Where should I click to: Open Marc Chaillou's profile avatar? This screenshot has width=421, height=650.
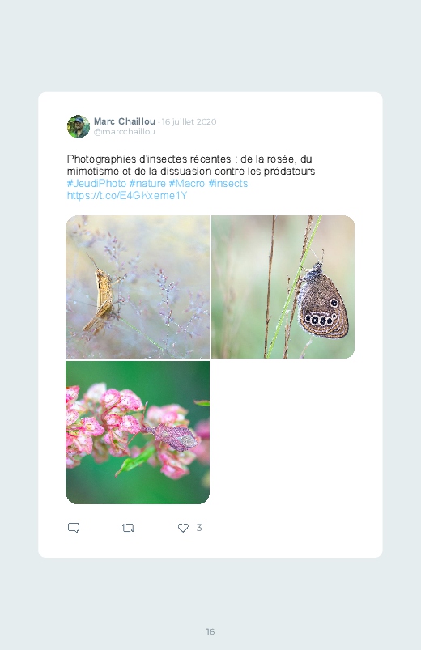[79, 126]
